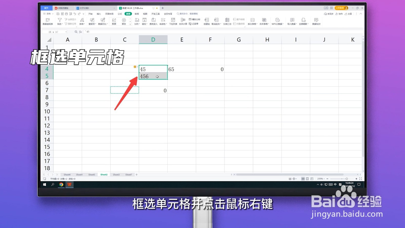The width and height of the screenshot is (405, 228).
Task: Collapse the ribbon with chevron
Action: tap(361, 14)
